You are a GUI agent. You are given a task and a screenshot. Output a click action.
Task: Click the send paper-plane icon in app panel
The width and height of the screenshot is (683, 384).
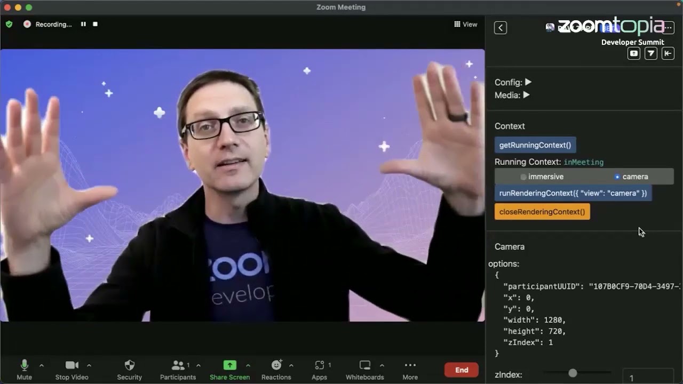(x=651, y=53)
